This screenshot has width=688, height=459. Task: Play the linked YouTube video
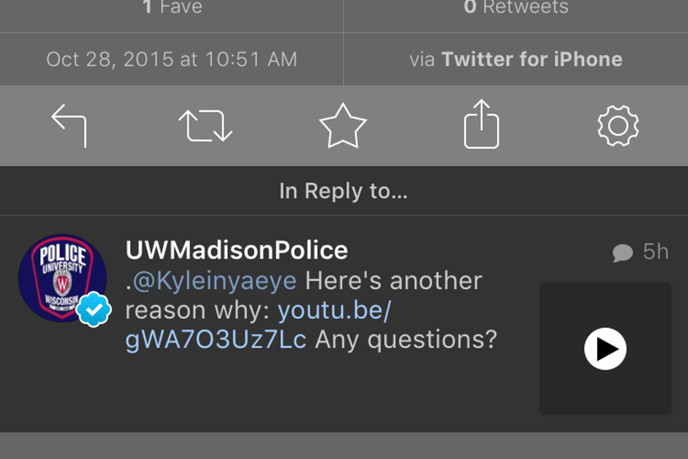[x=605, y=349]
